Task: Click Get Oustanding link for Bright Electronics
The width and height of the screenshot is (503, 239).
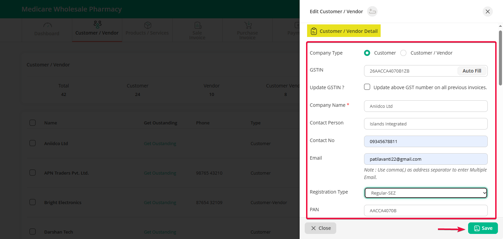Action: point(160,203)
